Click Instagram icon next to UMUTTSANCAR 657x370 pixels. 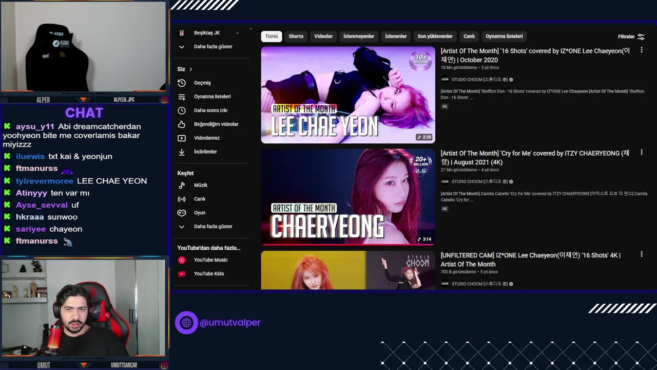tap(164, 365)
